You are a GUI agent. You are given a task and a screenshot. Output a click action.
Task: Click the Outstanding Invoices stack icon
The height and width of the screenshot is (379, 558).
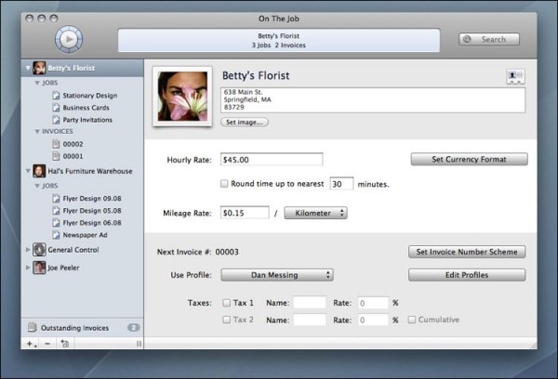tap(32, 327)
